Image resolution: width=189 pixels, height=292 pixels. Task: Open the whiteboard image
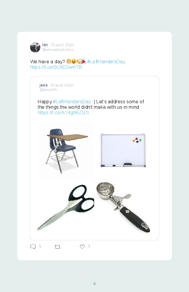(123, 150)
